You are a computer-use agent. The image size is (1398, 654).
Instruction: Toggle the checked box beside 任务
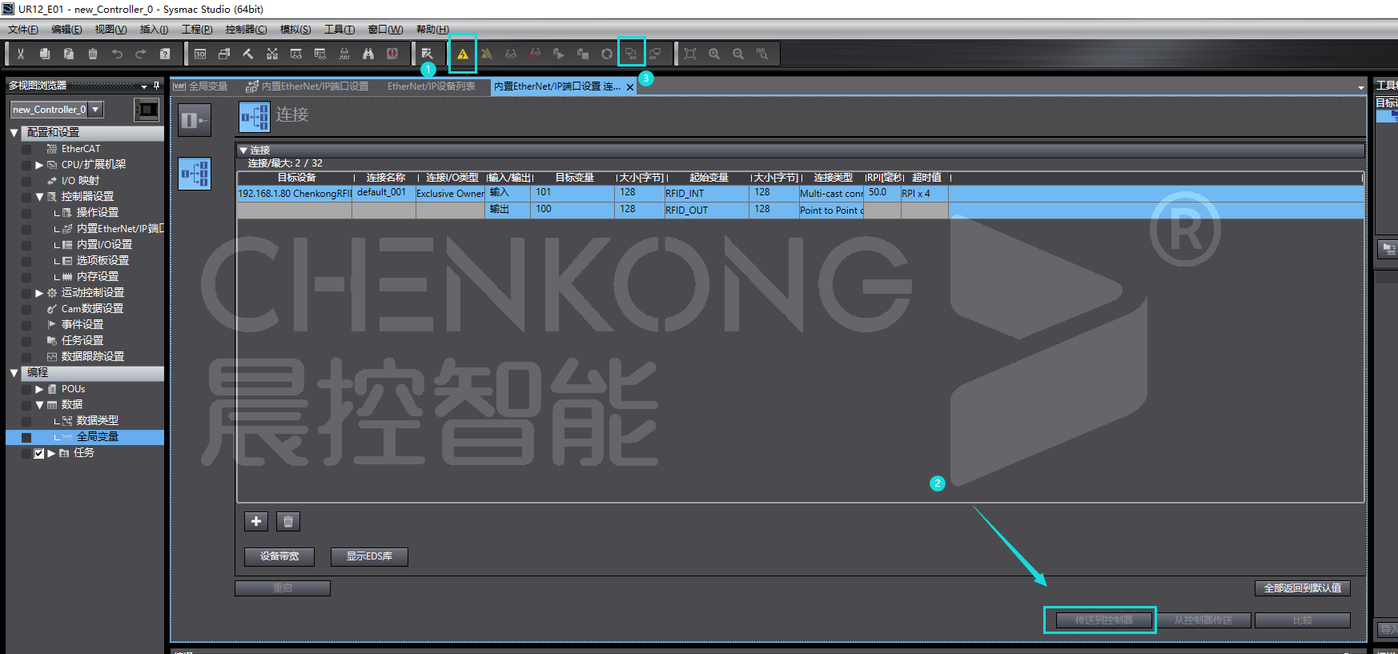[38, 453]
